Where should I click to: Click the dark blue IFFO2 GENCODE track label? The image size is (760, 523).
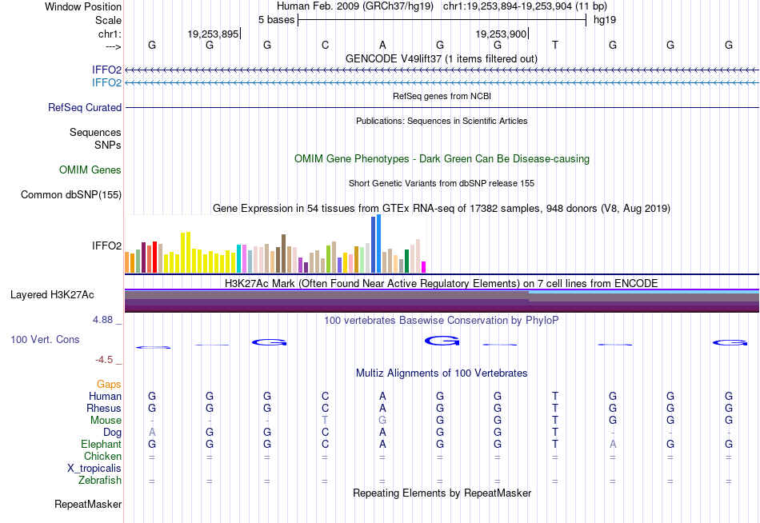[106, 70]
